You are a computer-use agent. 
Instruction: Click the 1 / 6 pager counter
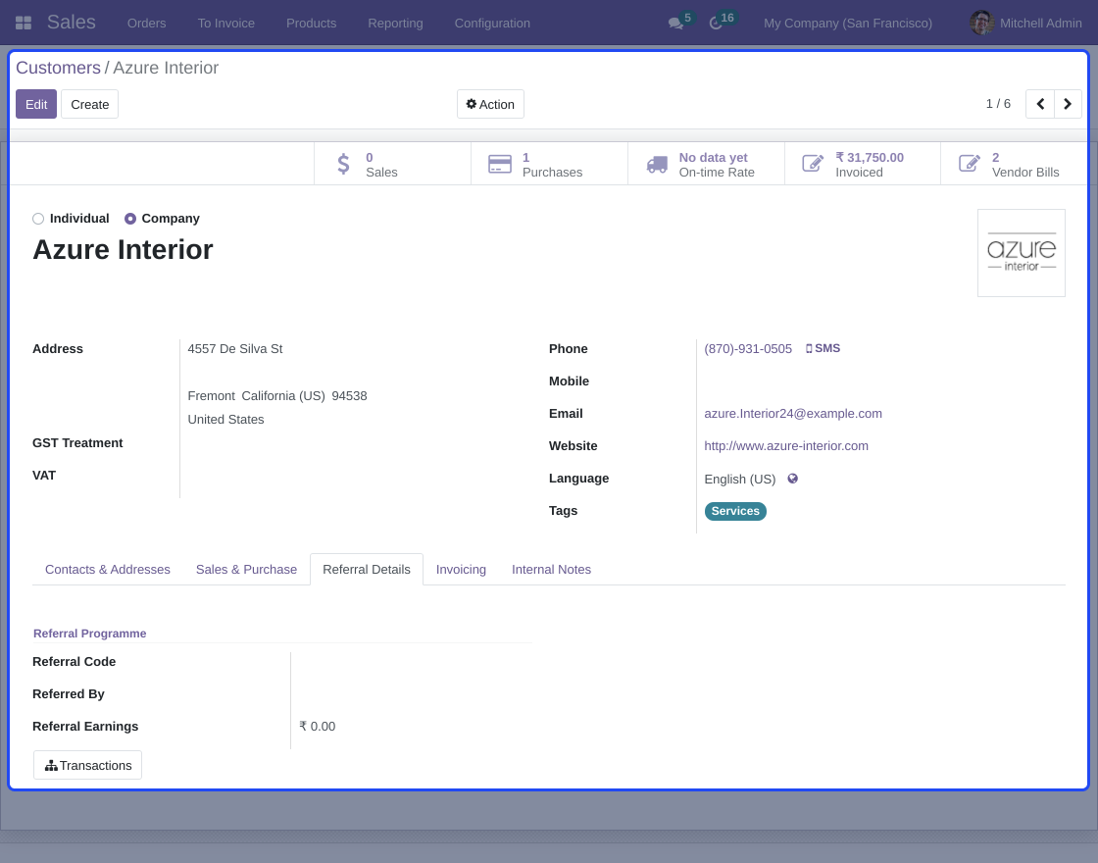(x=998, y=104)
